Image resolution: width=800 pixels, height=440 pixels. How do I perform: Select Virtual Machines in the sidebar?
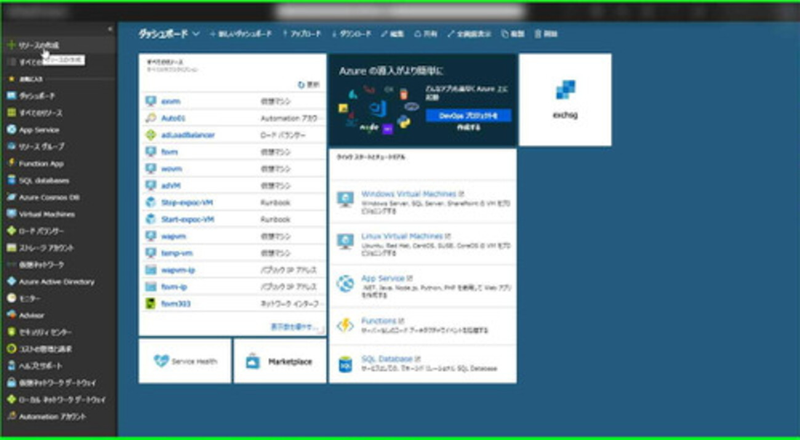47,214
